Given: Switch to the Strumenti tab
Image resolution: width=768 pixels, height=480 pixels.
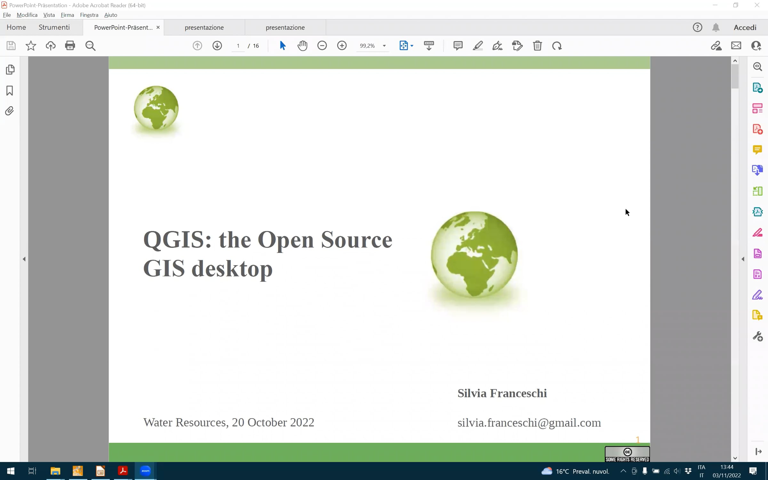Looking at the screenshot, I should tap(54, 27).
